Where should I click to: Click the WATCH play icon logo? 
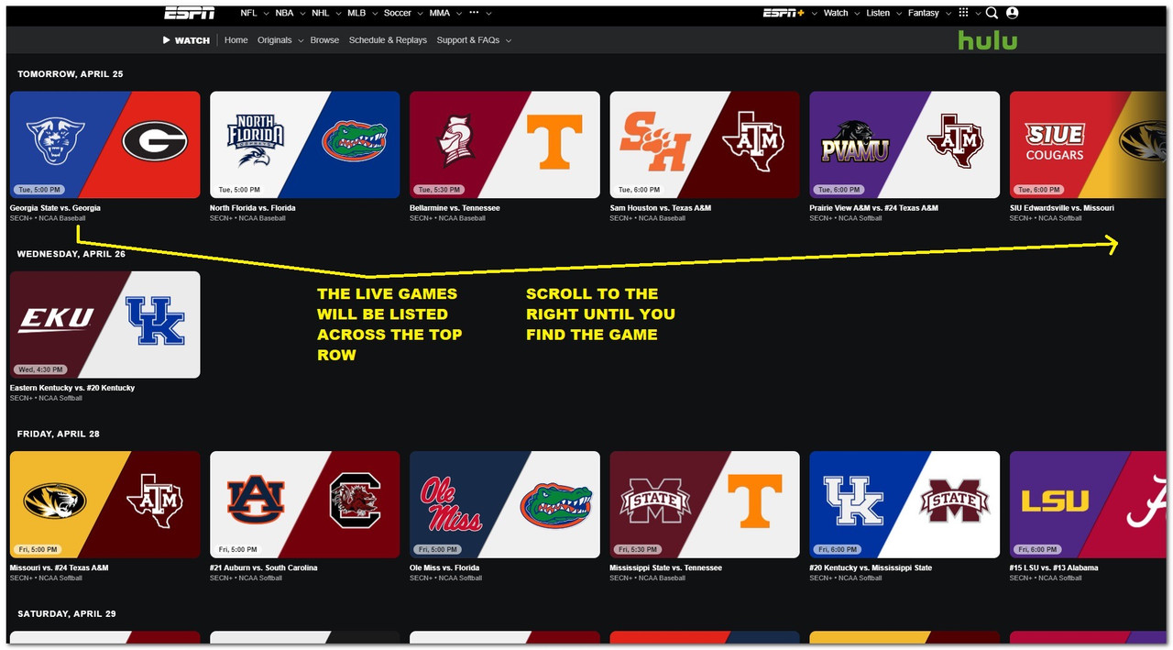[x=187, y=40]
